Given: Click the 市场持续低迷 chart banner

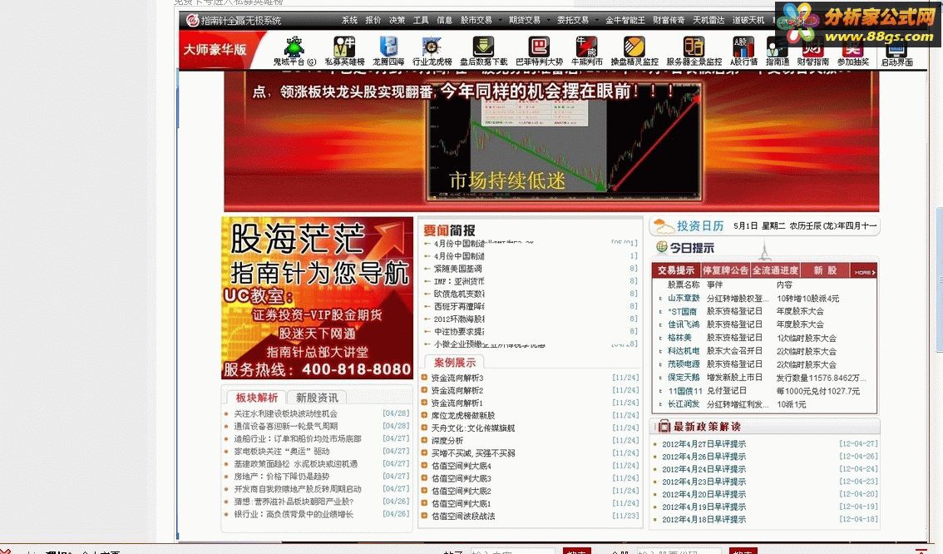Looking at the screenshot, I should click(565, 141).
